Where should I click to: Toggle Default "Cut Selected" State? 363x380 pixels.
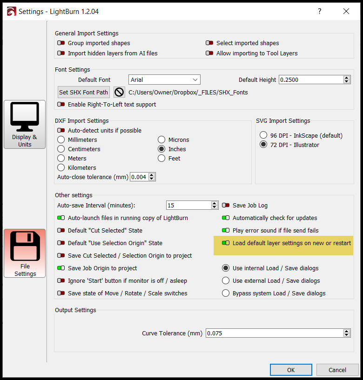[x=61, y=230]
